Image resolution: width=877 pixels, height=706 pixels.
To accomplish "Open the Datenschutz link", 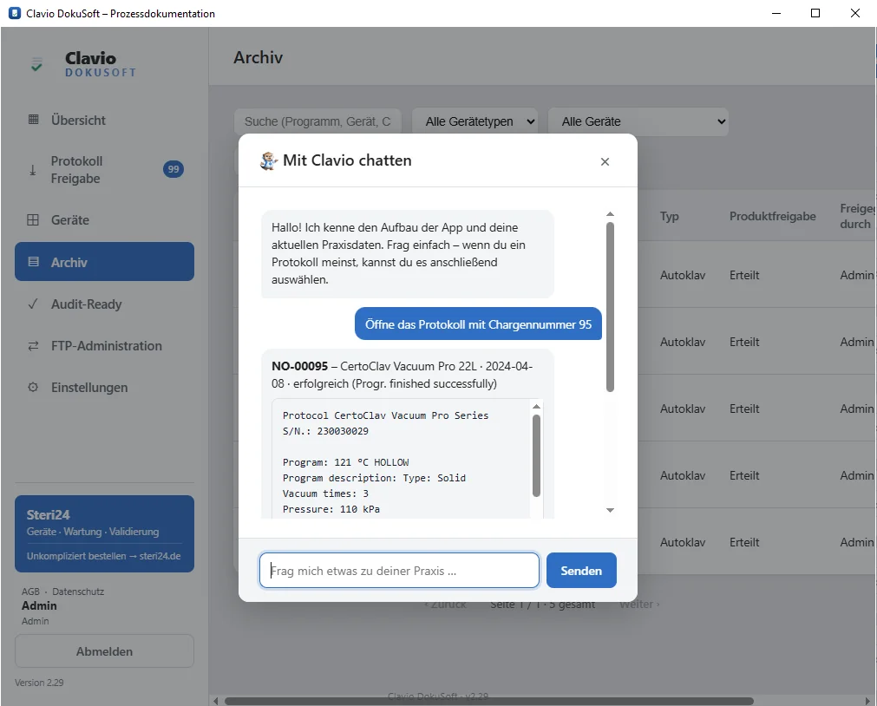I will click(x=78, y=592).
